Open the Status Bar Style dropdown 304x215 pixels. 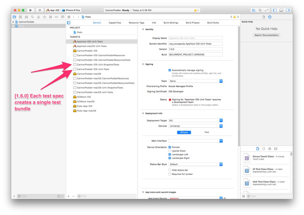pos(196,164)
